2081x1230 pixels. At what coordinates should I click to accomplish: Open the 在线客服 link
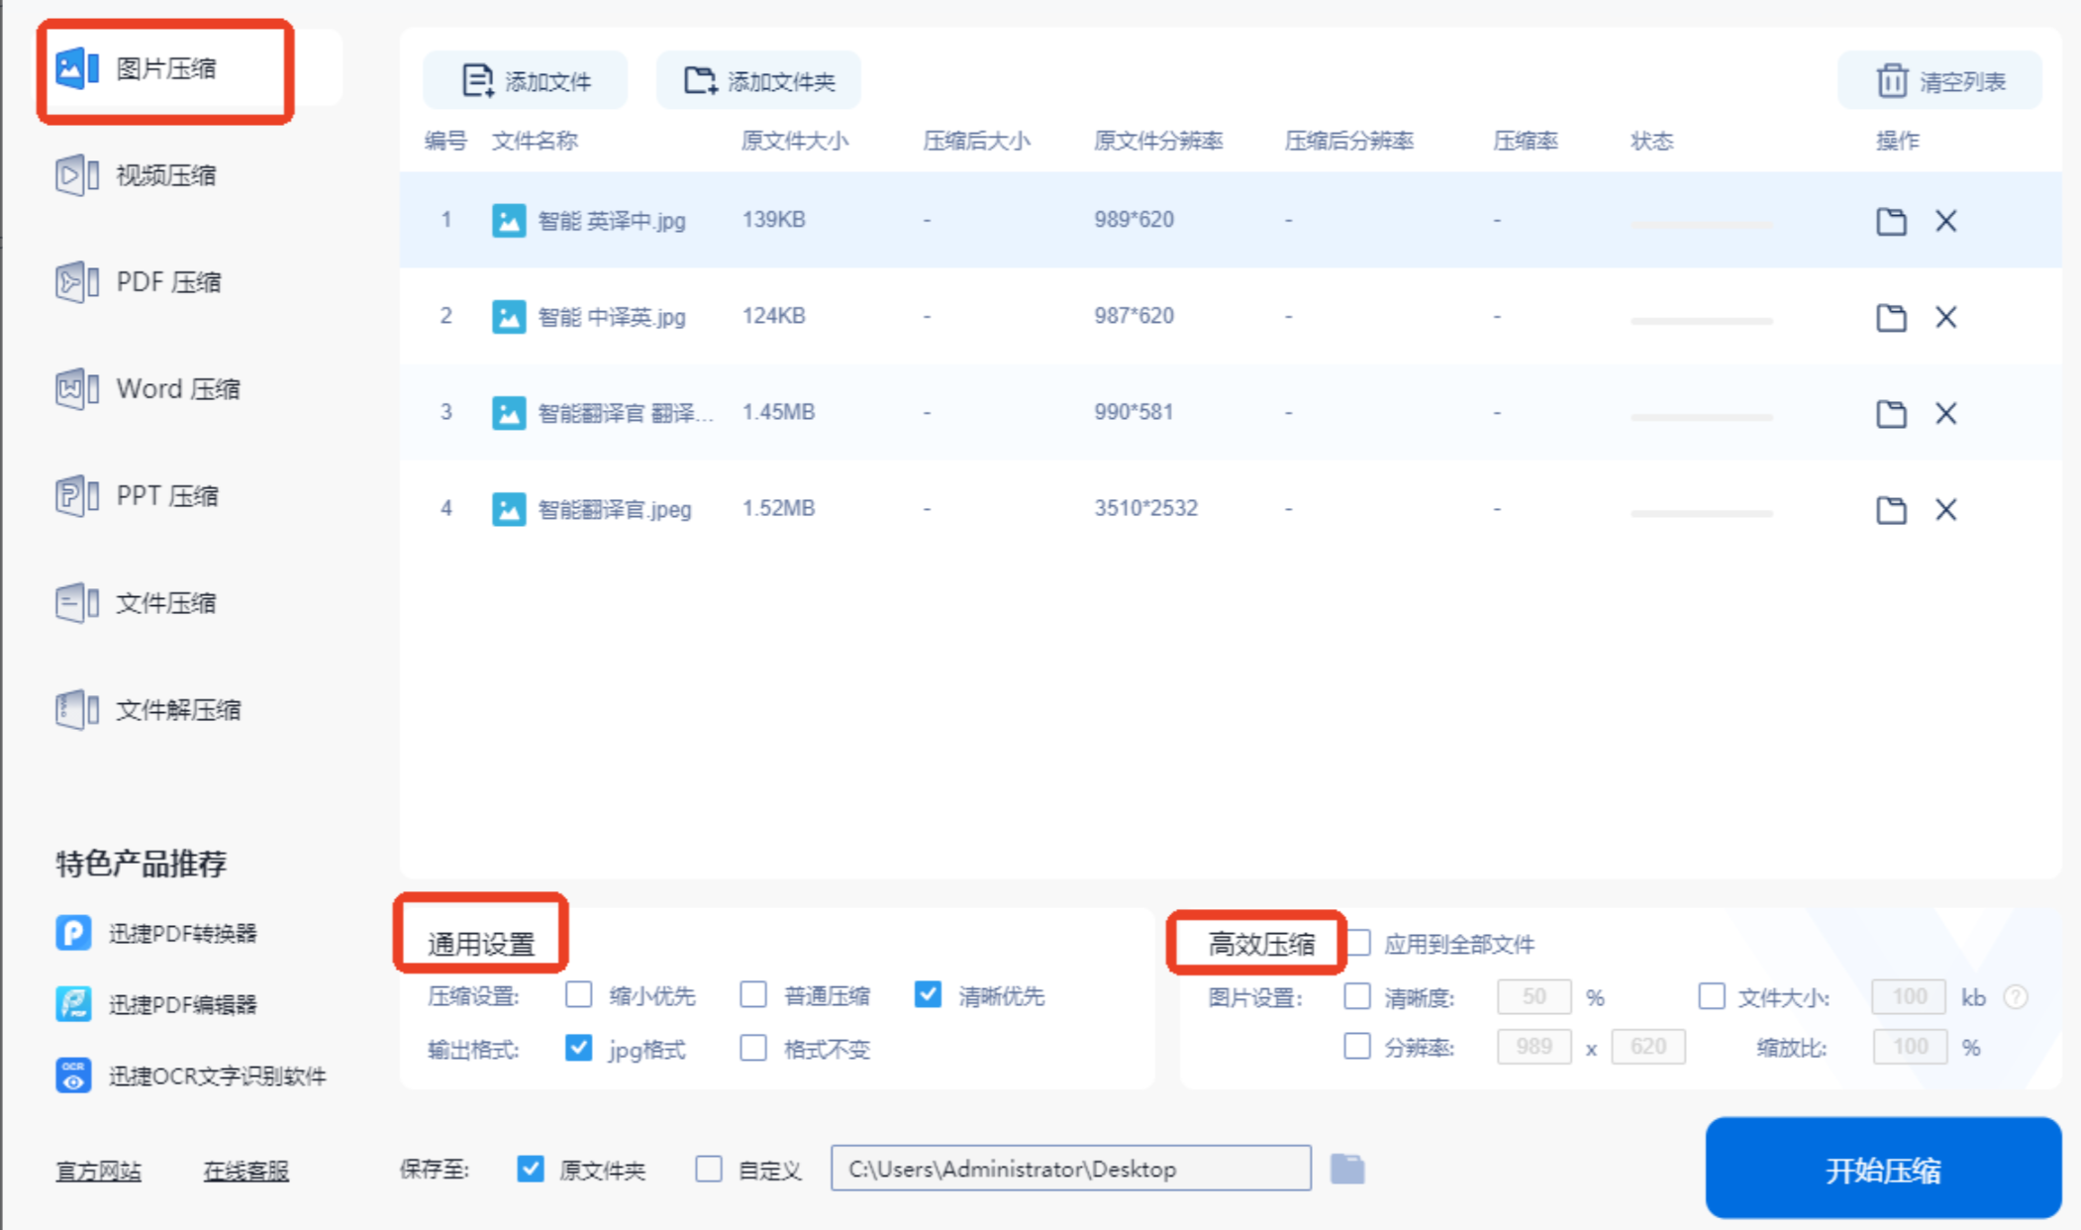(x=246, y=1172)
